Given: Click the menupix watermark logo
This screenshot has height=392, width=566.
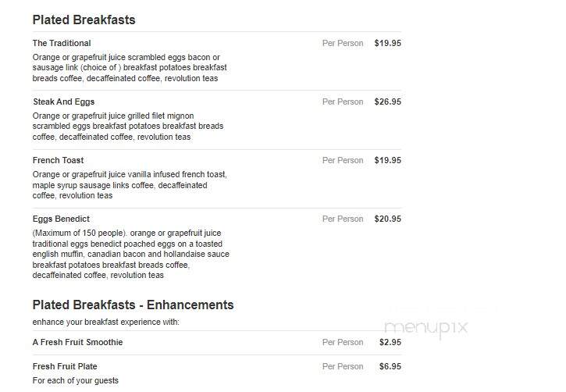Looking at the screenshot, I should point(426,329).
